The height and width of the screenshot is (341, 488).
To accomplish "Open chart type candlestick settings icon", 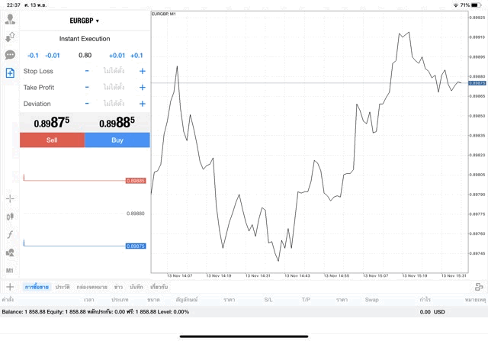I will pos(10,217).
